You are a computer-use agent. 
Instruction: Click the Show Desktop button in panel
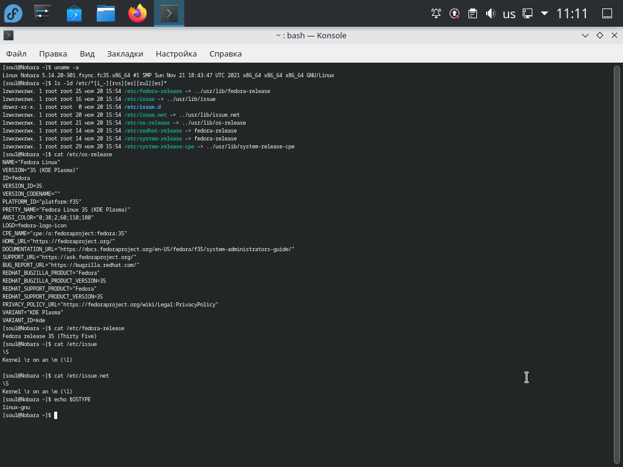(607, 13)
